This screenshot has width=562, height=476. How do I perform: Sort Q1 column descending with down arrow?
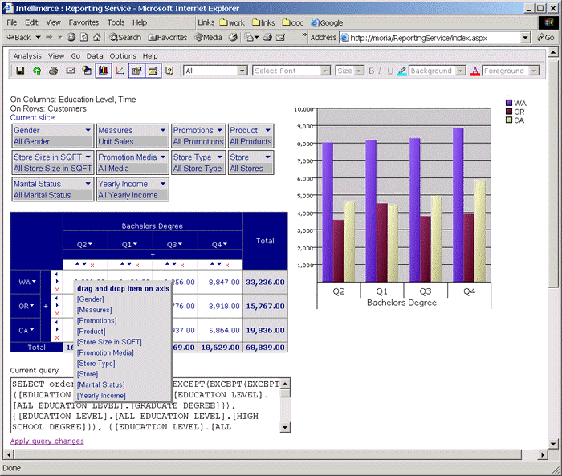129,264
